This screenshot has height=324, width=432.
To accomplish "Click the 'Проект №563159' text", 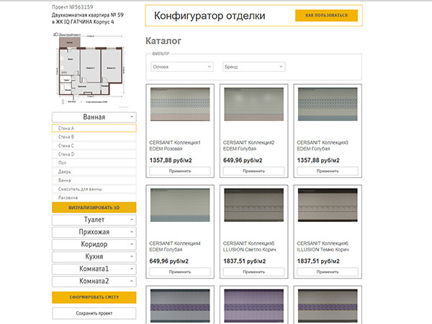I will [73, 7].
